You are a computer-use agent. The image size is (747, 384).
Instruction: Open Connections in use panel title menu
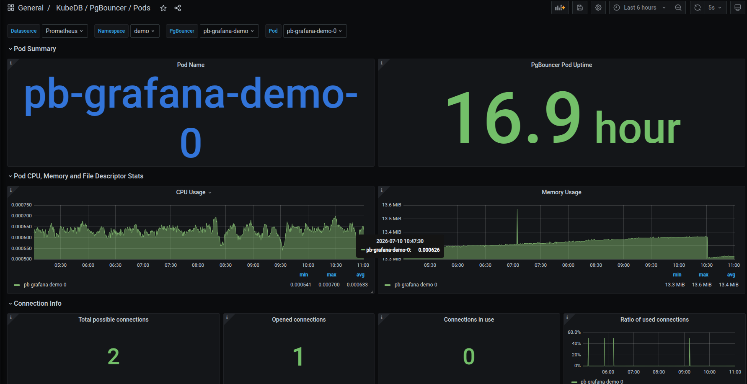tap(469, 320)
